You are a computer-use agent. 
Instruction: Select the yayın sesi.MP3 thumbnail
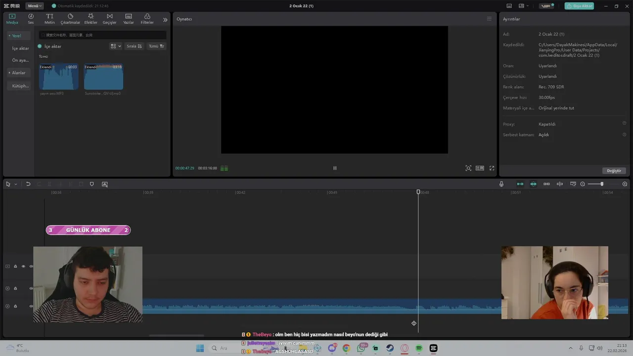tap(58, 77)
